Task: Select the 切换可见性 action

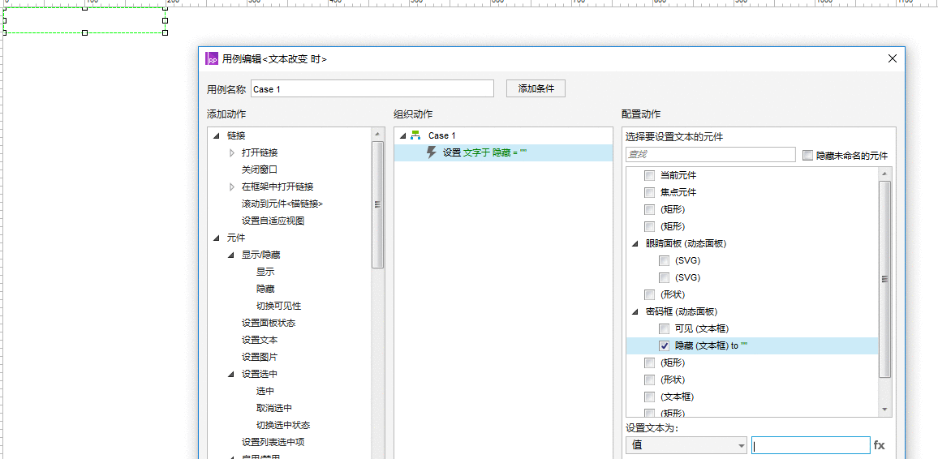Action: (x=279, y=306)
